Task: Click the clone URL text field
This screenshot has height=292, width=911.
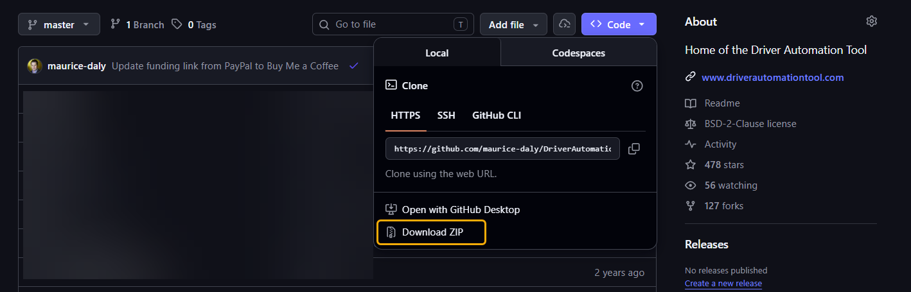Action: click(x=502, y=148)
